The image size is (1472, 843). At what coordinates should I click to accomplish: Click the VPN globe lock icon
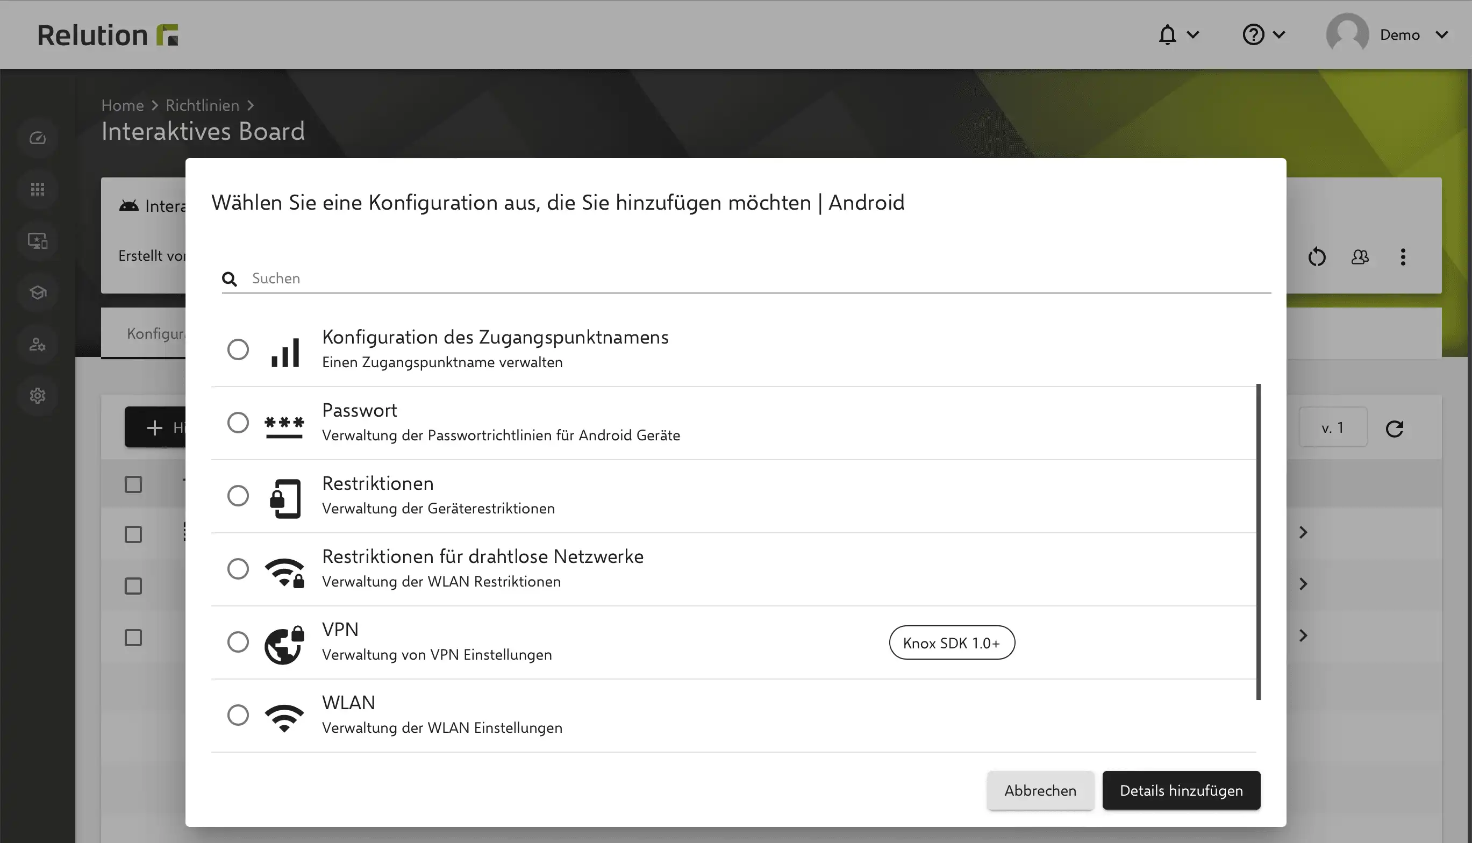click(284, 645)
